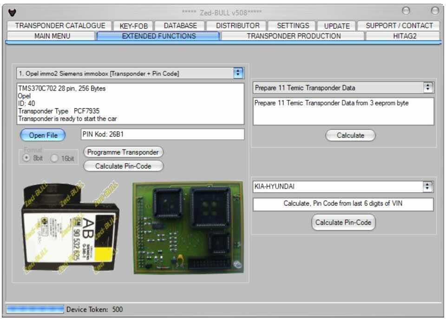
Task: Click the VIN last 6 digits input field
Action: pyautogui.click(x=343, y=204)
